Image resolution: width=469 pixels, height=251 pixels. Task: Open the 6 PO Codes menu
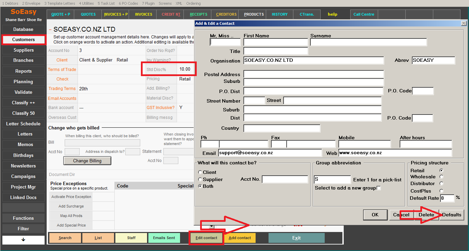tap(128, 3)
